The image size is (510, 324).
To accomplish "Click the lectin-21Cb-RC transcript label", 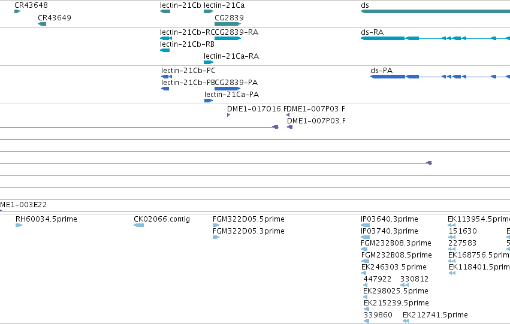I will [x=187, y=32].
